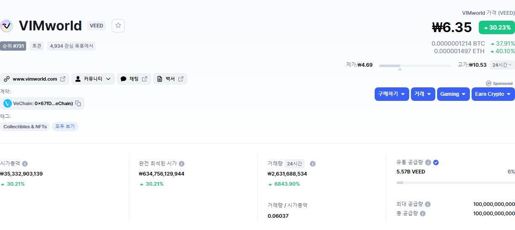Click link chain icon beside www.vimworld.com
515x230 pixels.
6,79
